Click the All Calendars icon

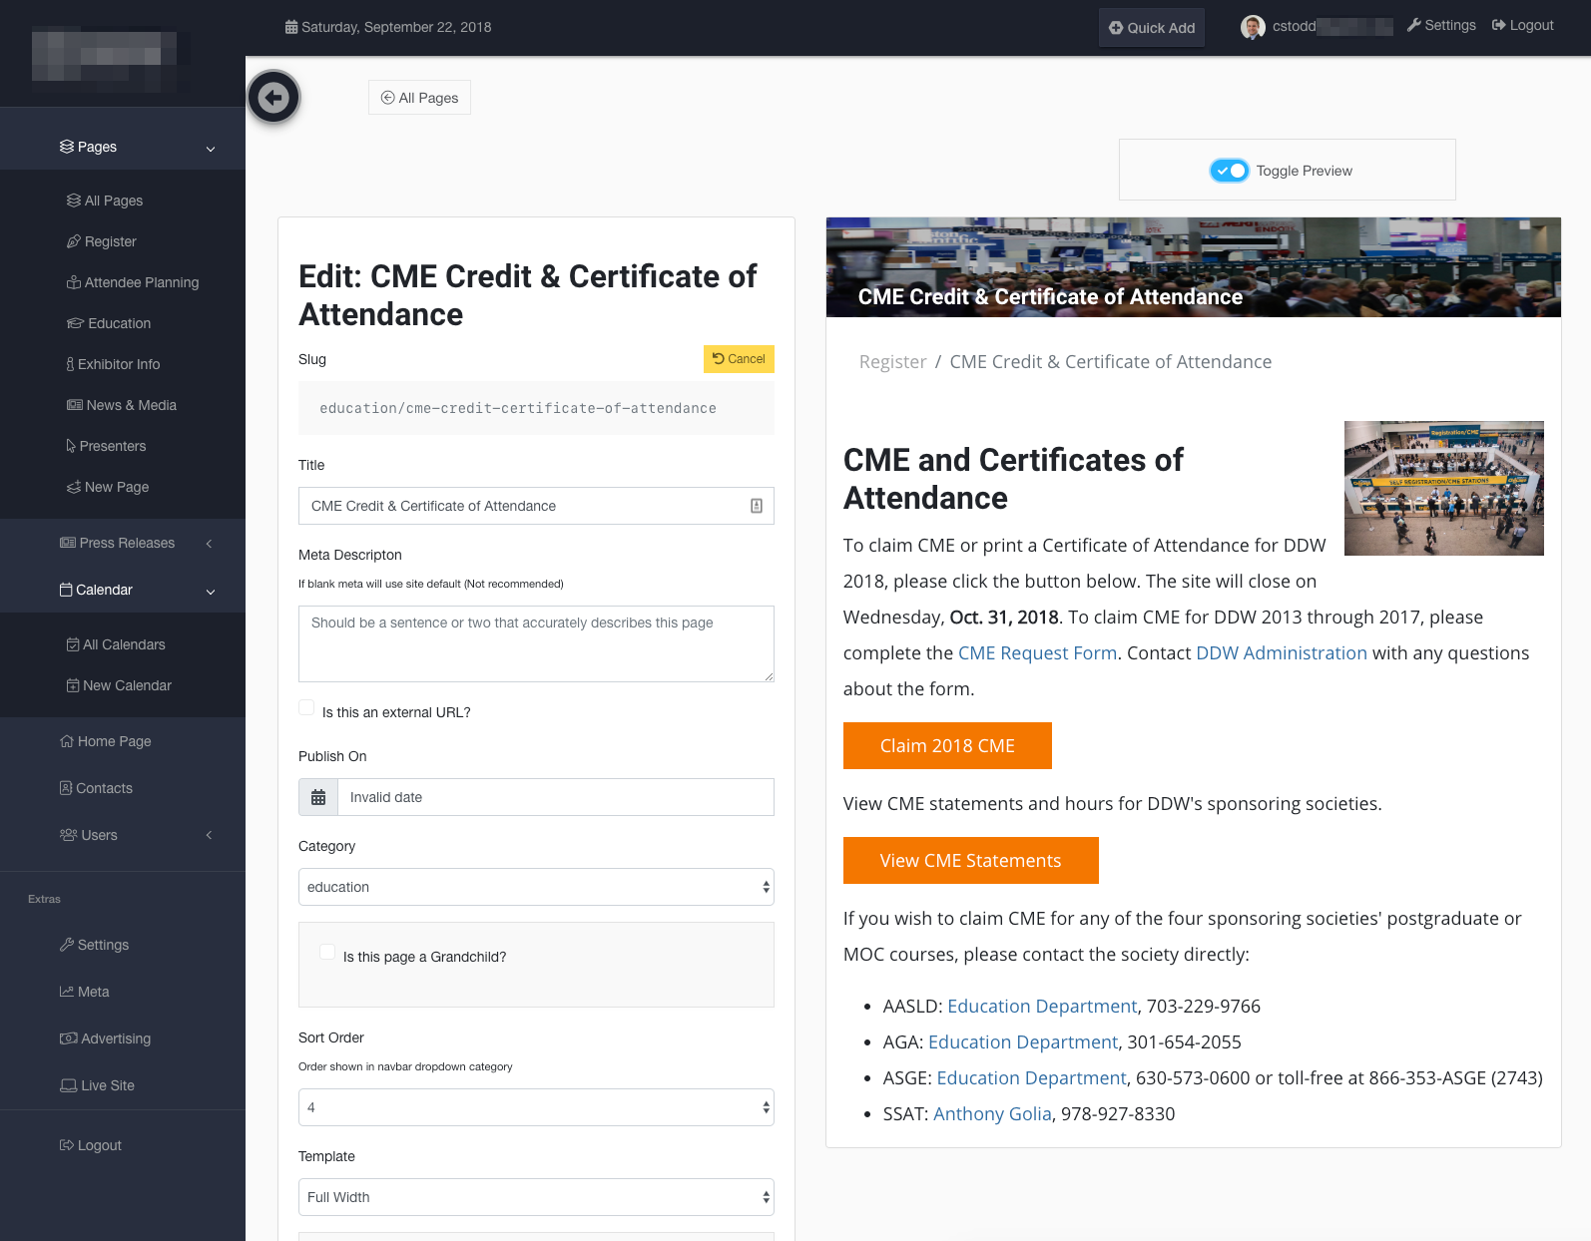tap(73, 644)
